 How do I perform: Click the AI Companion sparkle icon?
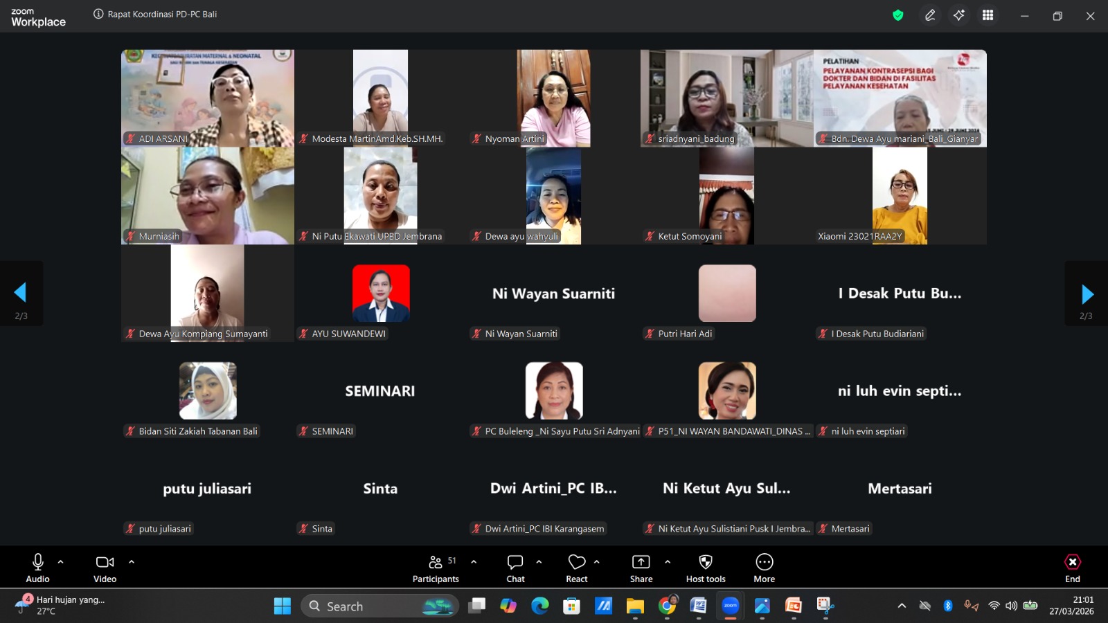(x=959, y=15)
